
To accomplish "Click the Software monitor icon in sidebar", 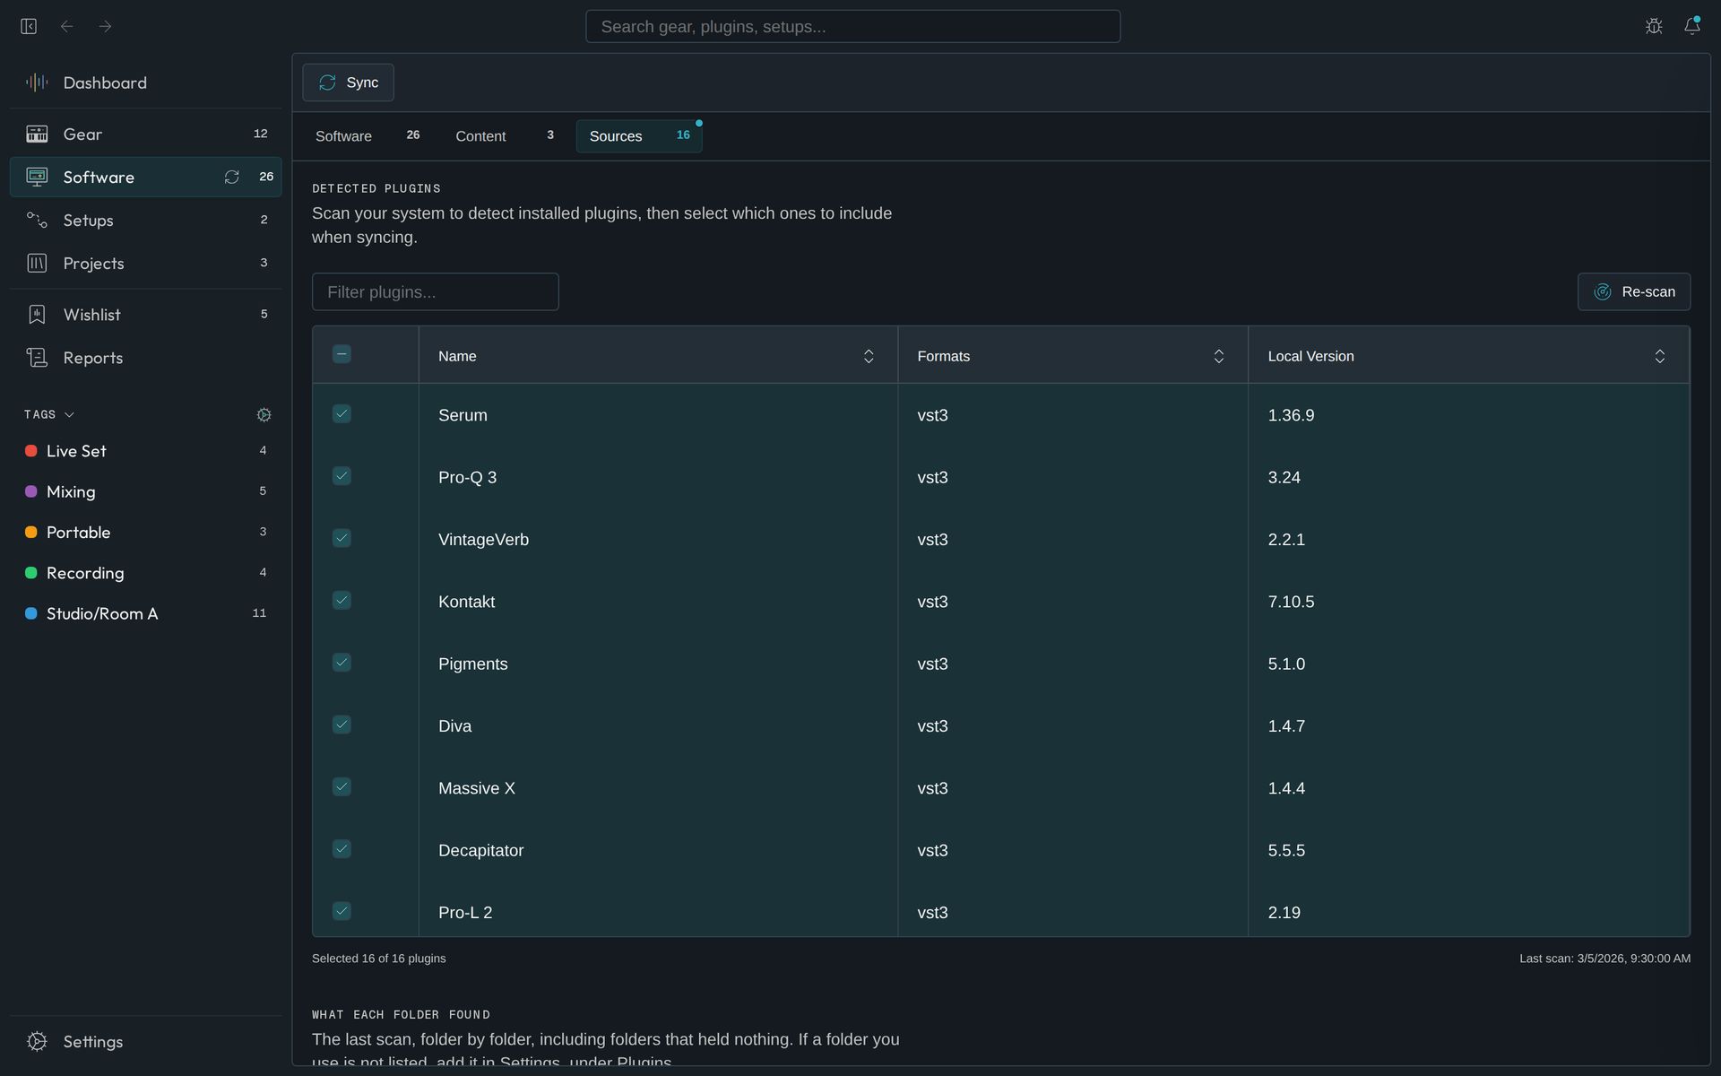I will [37, 178].
